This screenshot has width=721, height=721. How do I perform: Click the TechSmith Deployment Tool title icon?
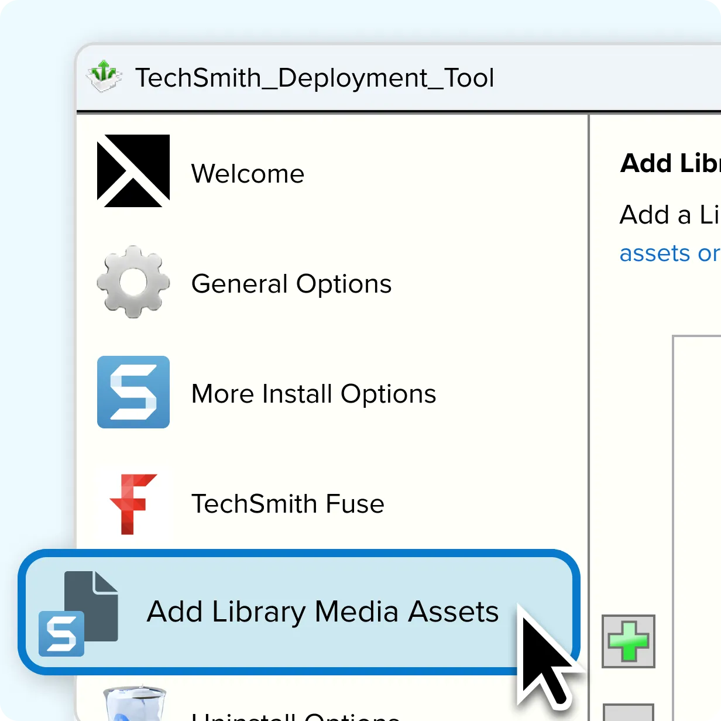click(x=104, y=76)
